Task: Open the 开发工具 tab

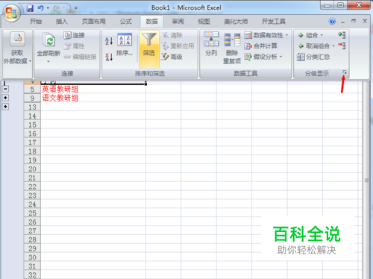Action: 274,22
